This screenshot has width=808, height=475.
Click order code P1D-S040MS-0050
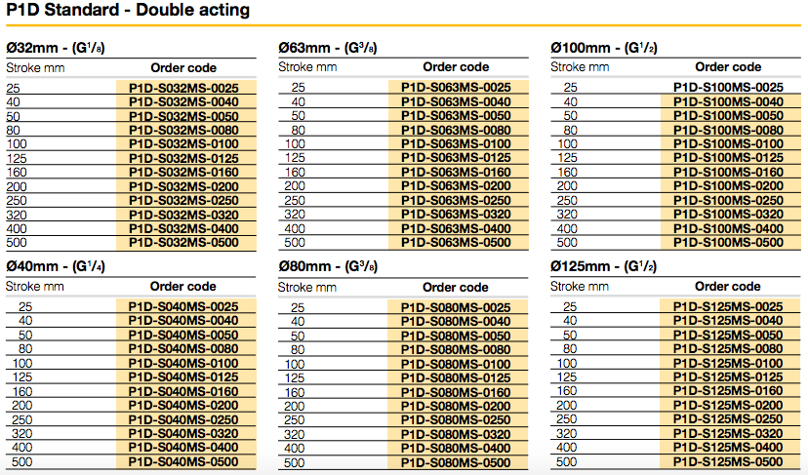(x=183, y=335)
